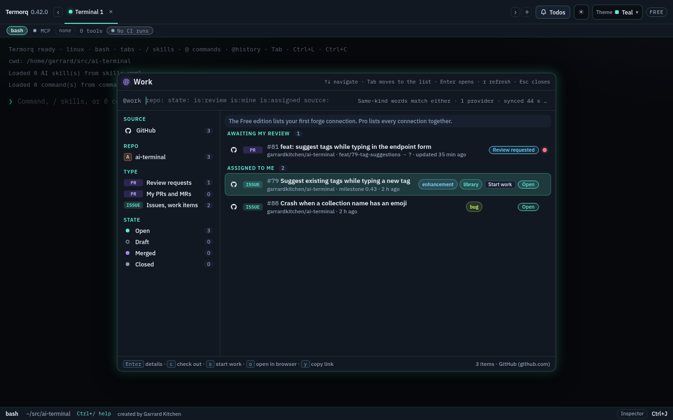Filter by GitHub source
Image resolution: width=673 pixels, height=420 pixels.
(168, 131)
